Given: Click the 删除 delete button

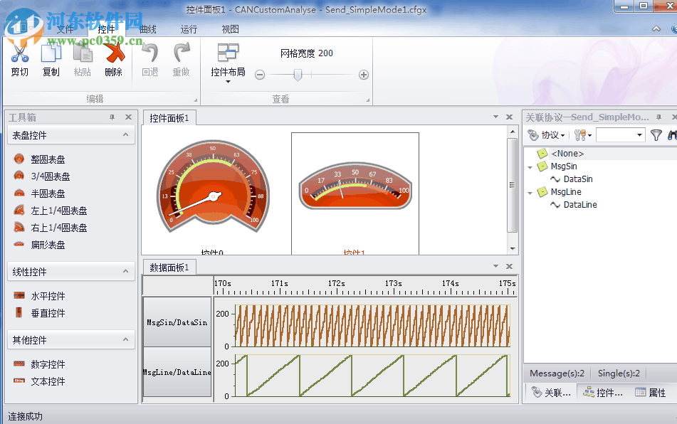Looking at the screenshot, I should 114,60.
